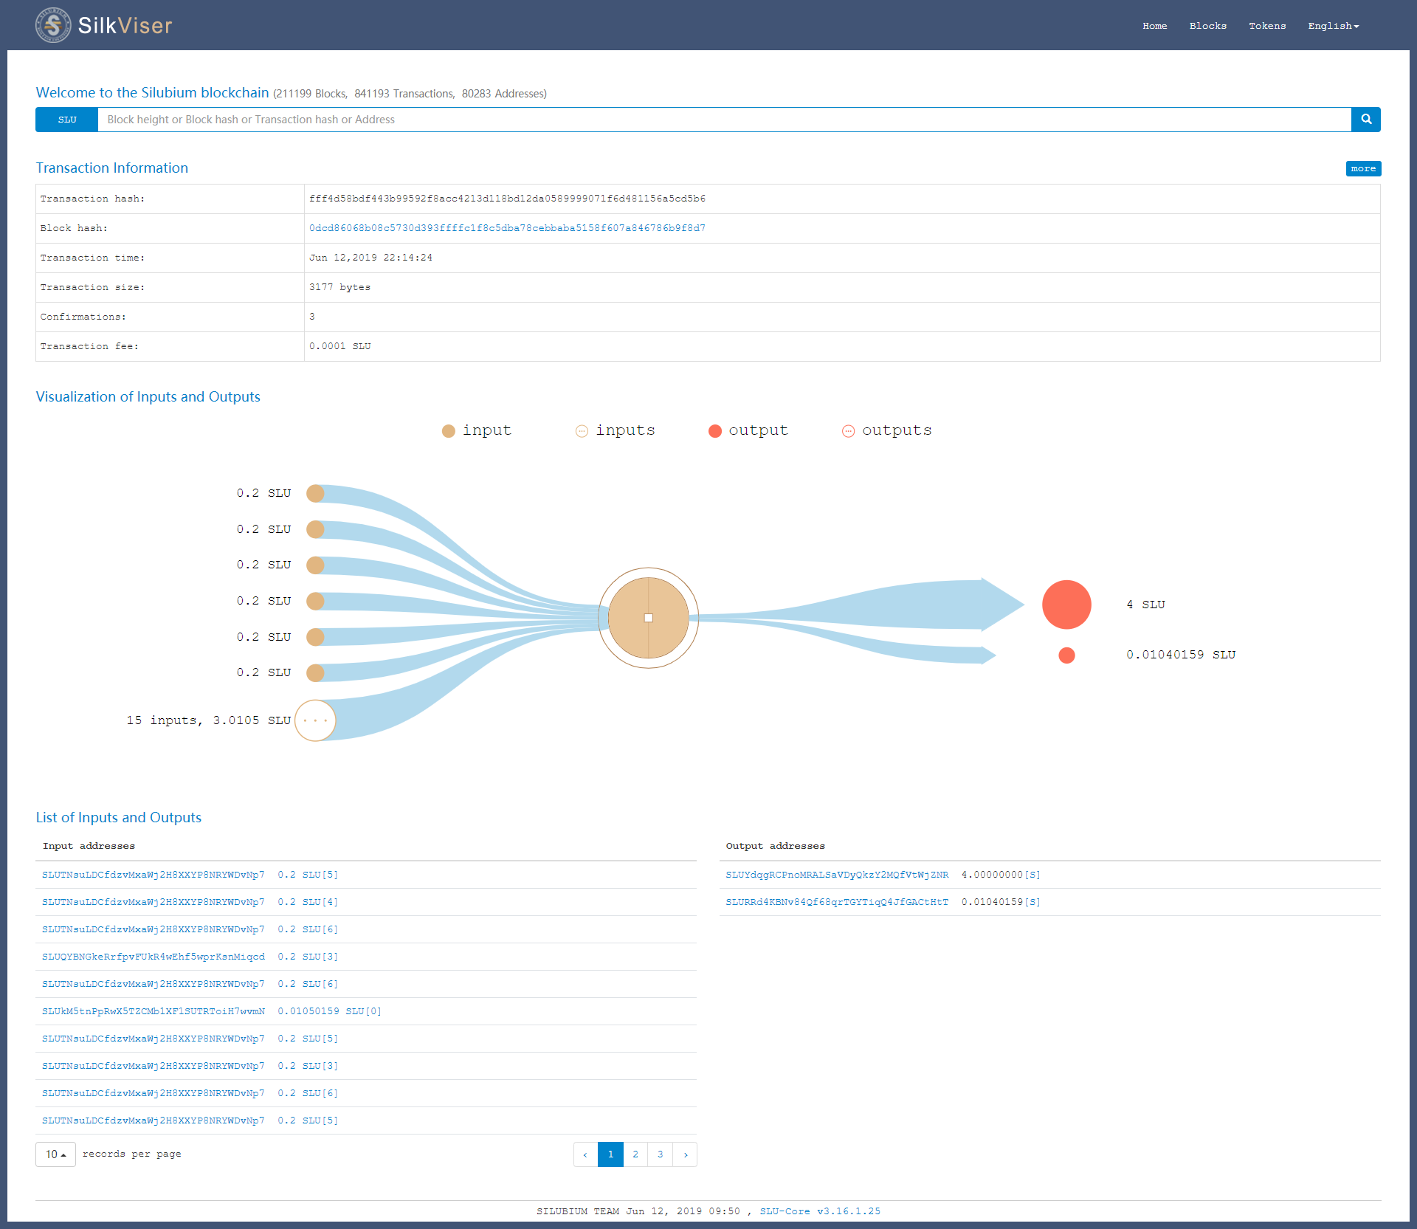
Task: Click the search magnifier button
Action: point(1366,120)
